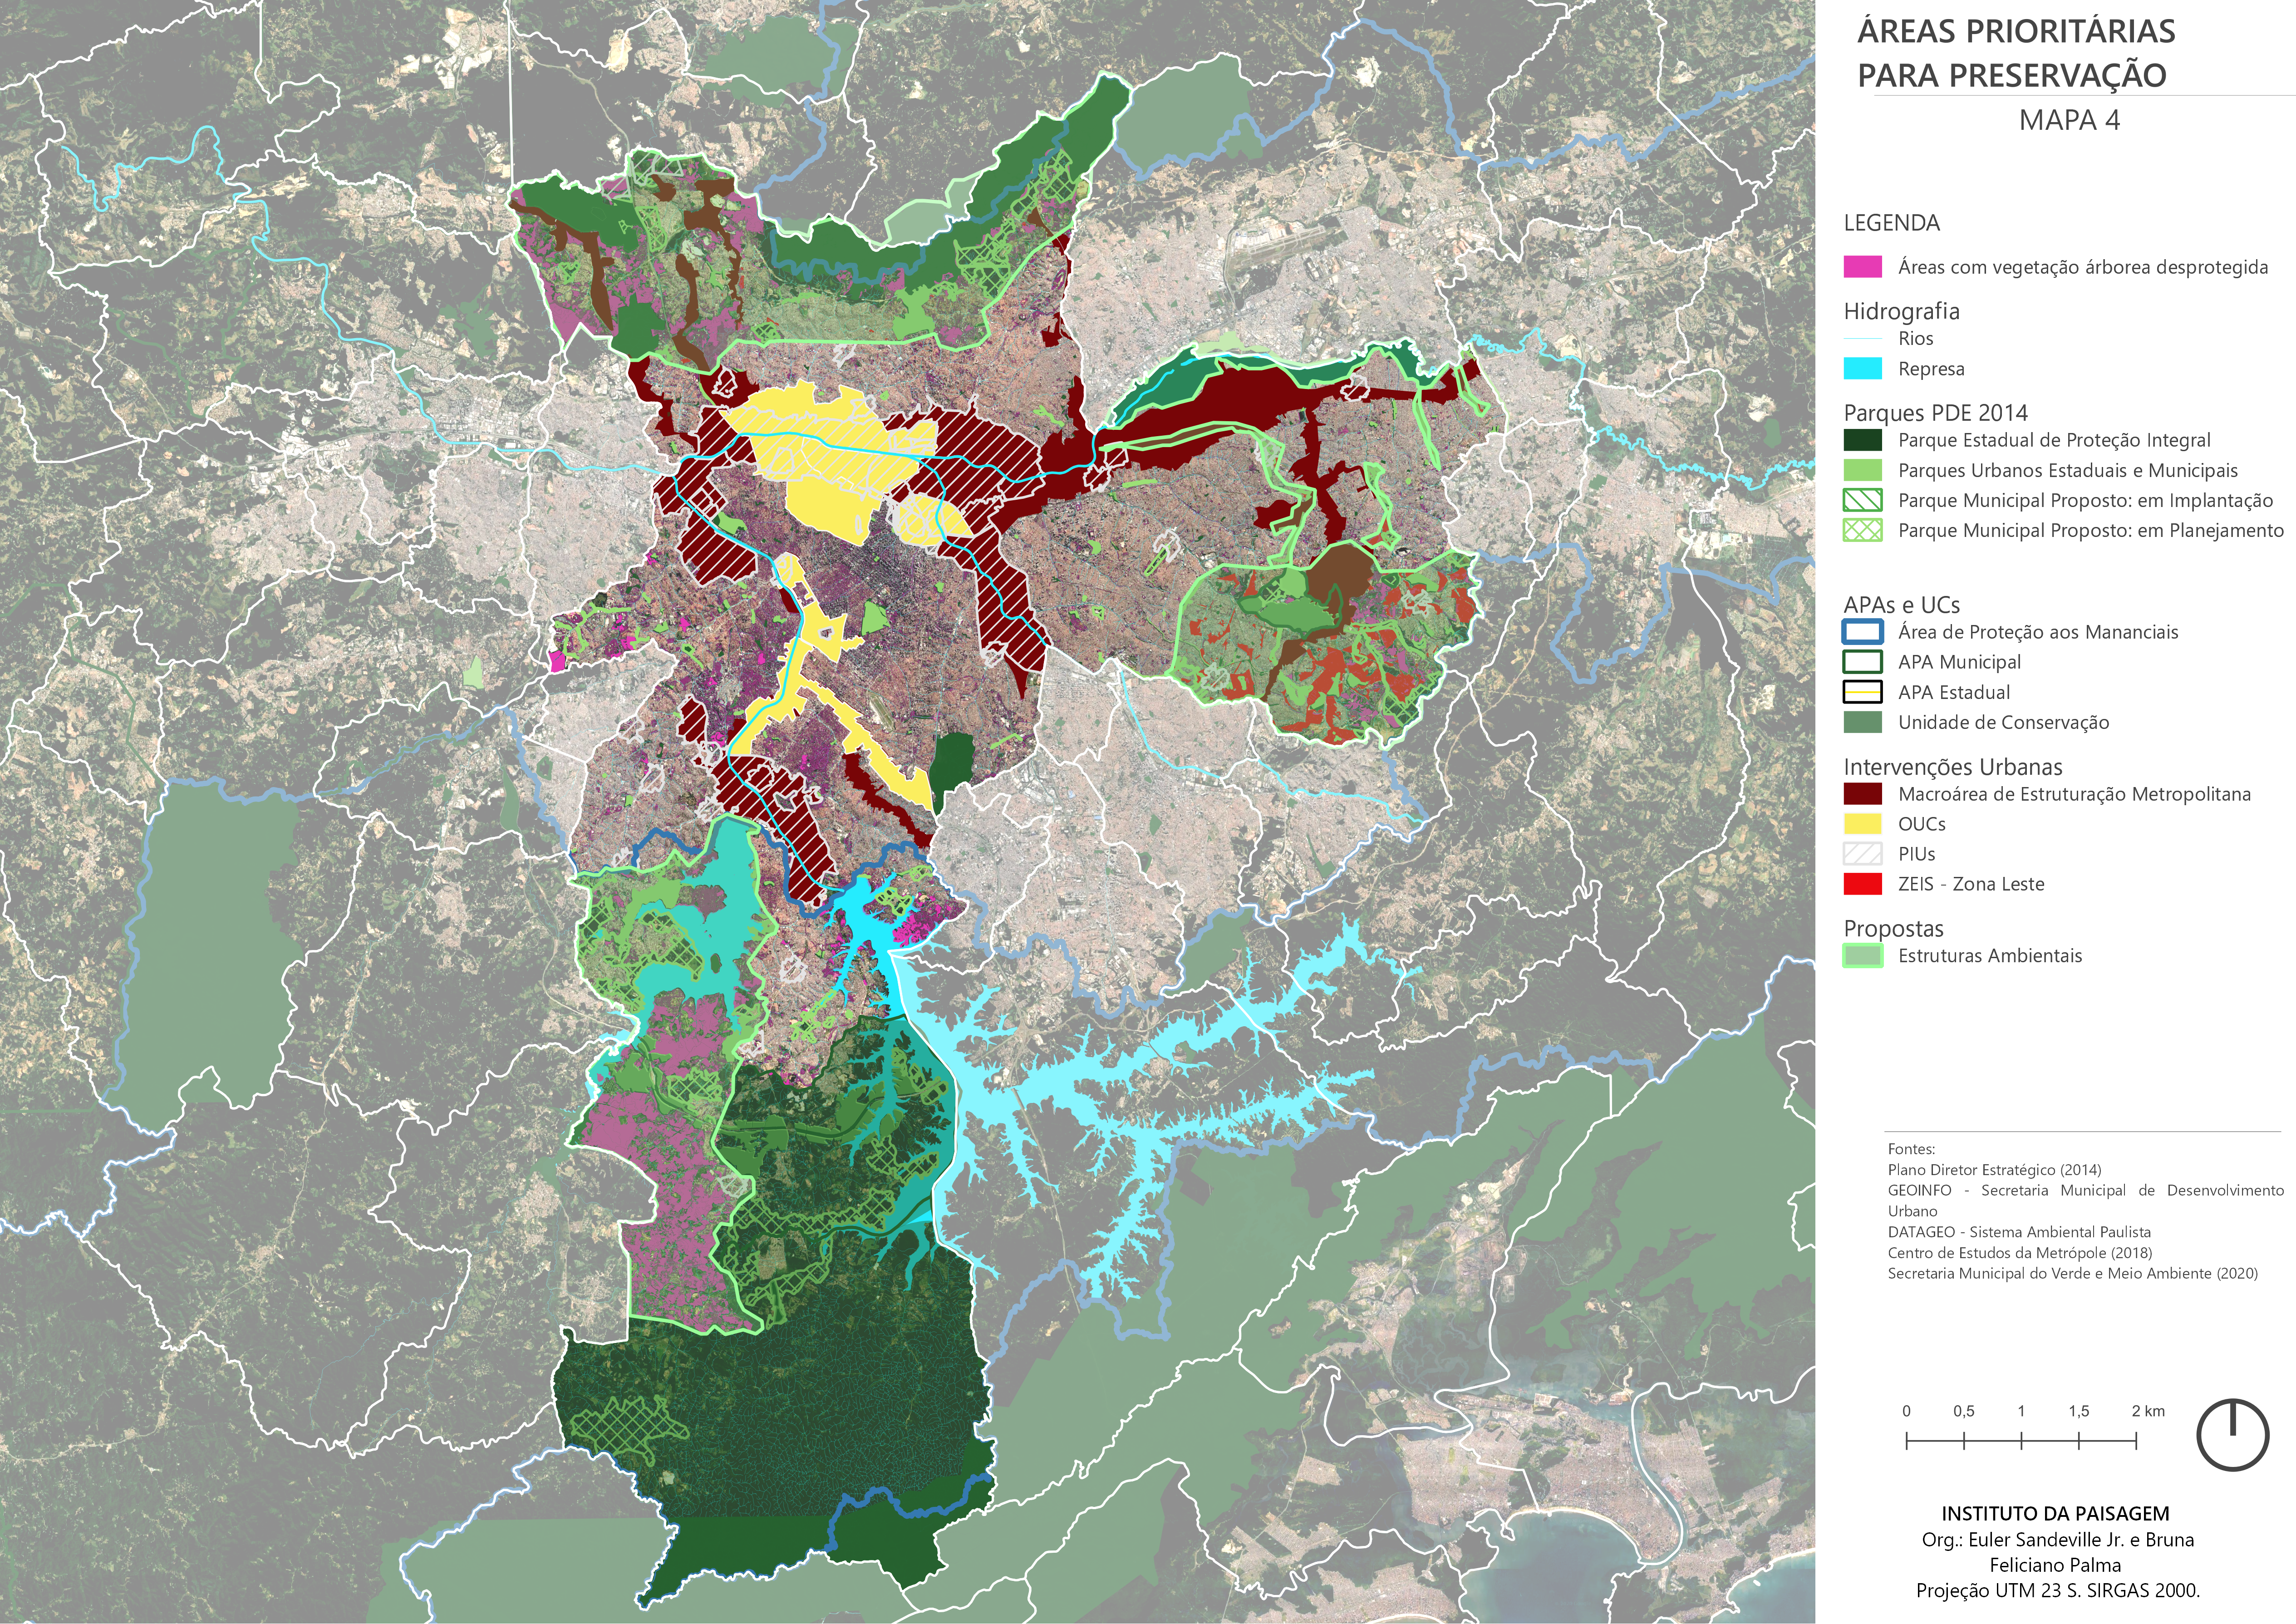Click the 'PIUs' legend label
Screen dimensions: 2296x1624
(1916, 854)
